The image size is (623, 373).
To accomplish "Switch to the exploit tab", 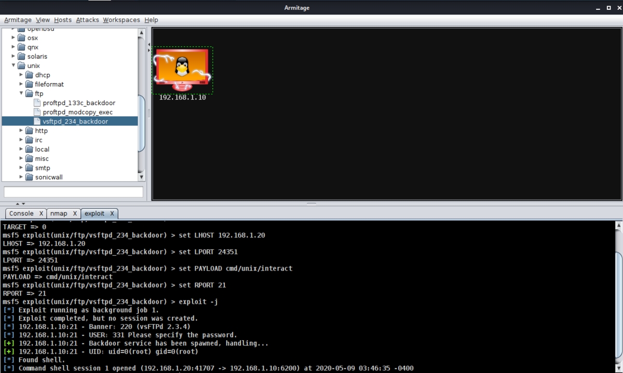I will (x=94, y=214).
